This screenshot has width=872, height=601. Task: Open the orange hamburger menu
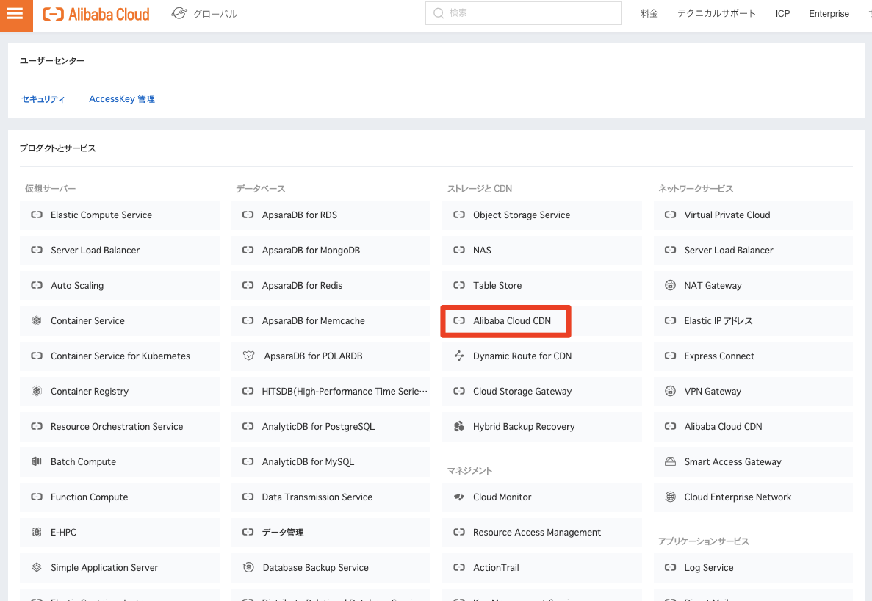click(x=15, y=15)
